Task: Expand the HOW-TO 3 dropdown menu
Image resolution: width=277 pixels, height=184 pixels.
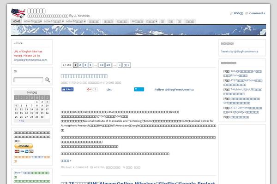Action: 76,21
